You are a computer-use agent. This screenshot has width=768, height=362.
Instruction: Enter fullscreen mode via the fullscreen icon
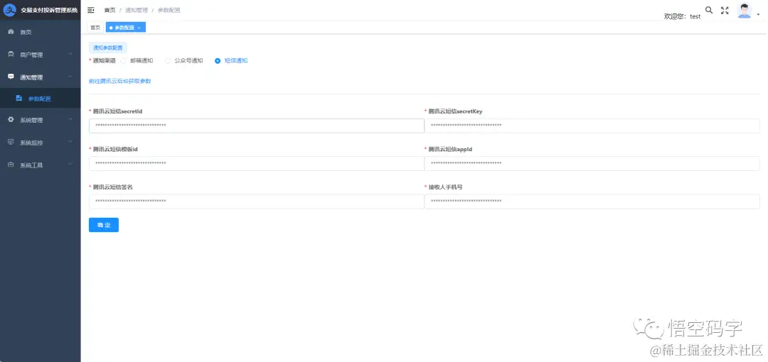click(725, 10)
